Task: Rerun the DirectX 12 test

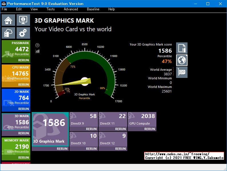Action: pyautogui.click(x=120, y=149)
